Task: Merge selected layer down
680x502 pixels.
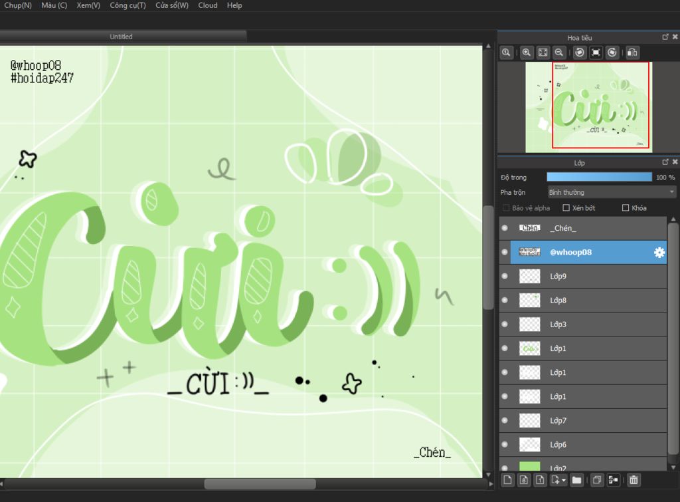Action: pos(613,480)
